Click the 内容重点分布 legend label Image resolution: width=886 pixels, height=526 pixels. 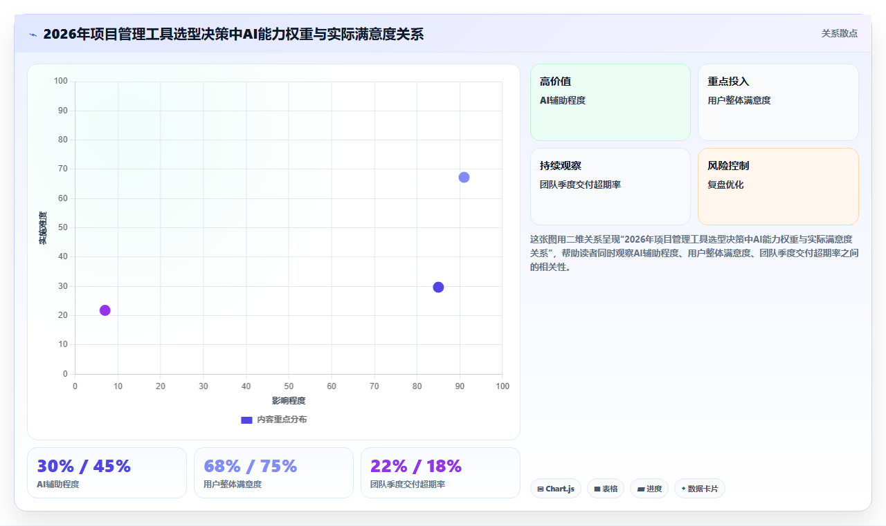tap(282, 420)
